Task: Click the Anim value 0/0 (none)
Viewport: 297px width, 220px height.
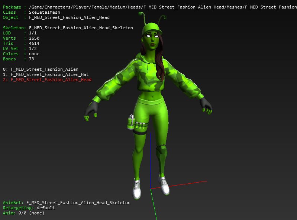Action: (32, 213)
